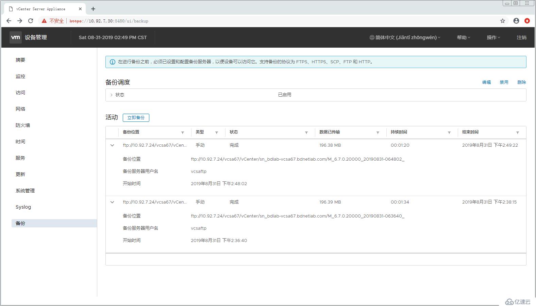The image size is (536, 306).
Task: Click the 立即备份 button
Action: (136, 118)
